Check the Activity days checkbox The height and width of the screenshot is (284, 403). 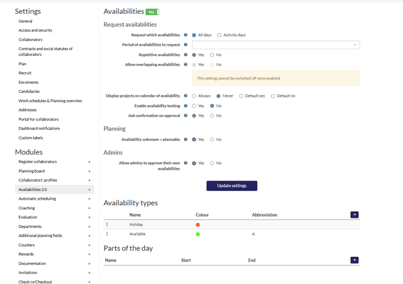[220, 35]
